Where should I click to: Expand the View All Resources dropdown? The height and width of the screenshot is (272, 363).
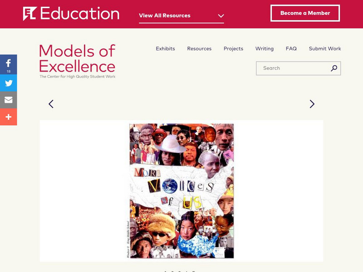point(181,15)
